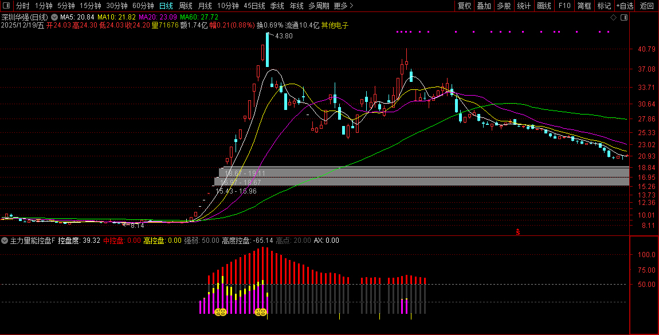
Task: Click the red S marker below the chart
Action: coord(517,232)
